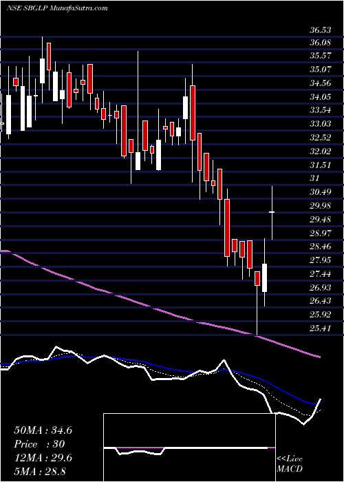
Task: Click the 28.97 price axis label
Action: 321,233
